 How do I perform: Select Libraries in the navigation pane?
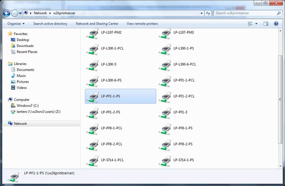[x=17, y=64]
